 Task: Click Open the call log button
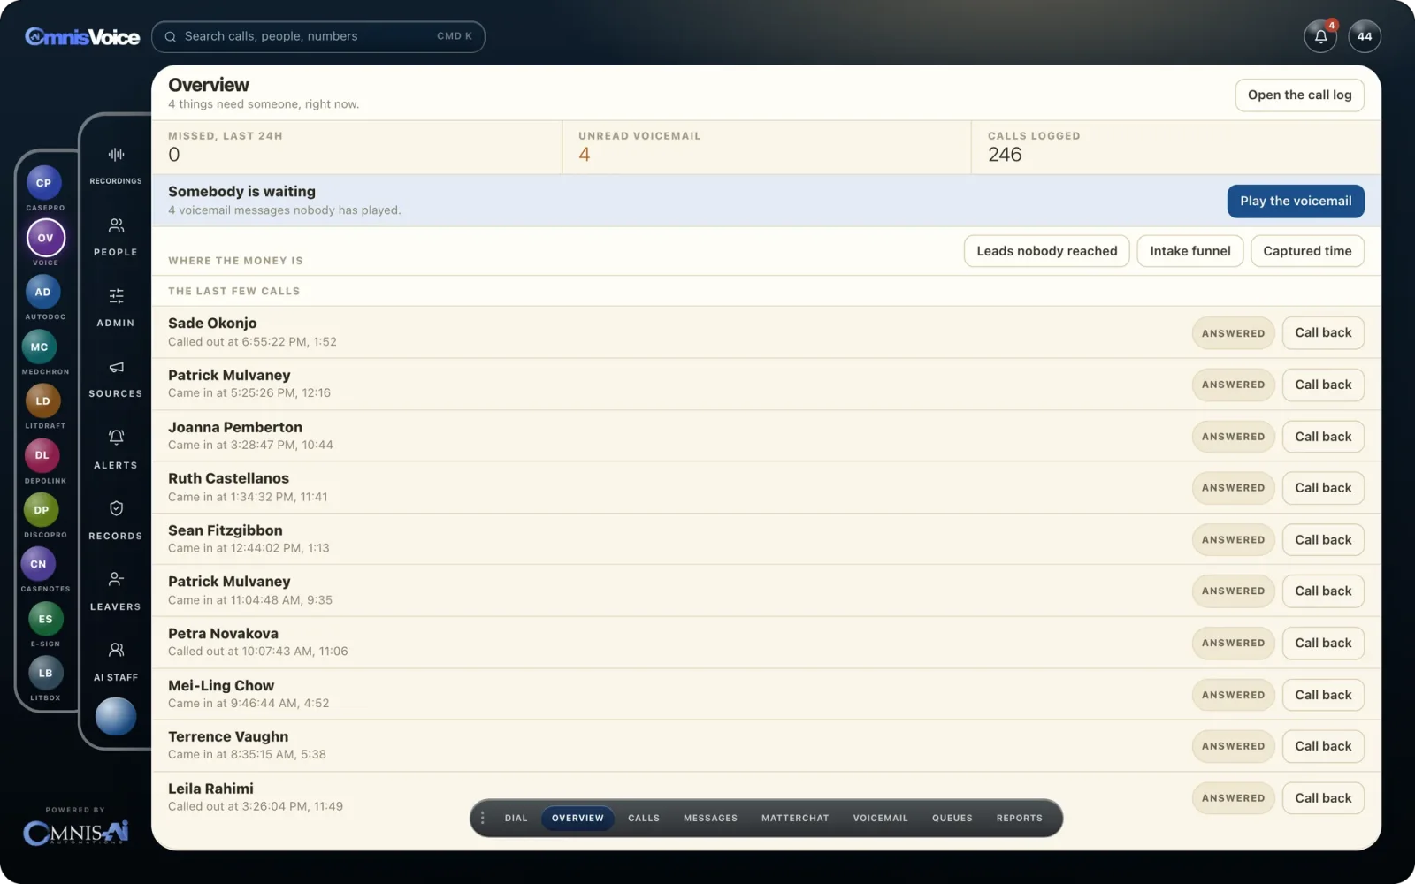coord(1299,95)
